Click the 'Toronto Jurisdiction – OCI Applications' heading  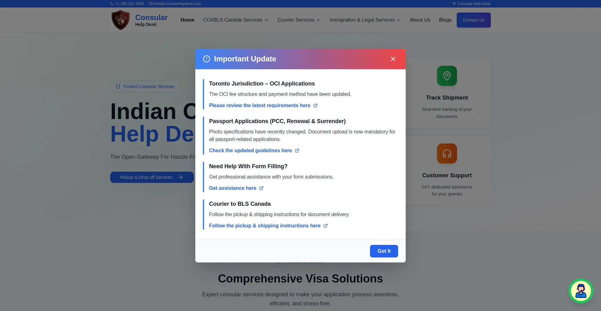(x=262, y=84)
